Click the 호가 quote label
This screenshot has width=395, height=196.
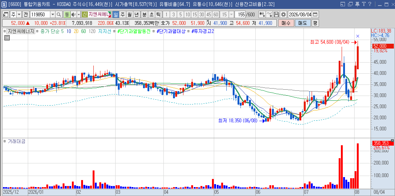pos(165,23)
